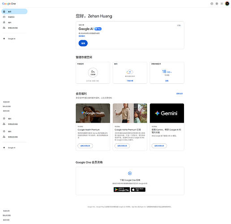Open the help question-mark icon in header

coord(212,4)
